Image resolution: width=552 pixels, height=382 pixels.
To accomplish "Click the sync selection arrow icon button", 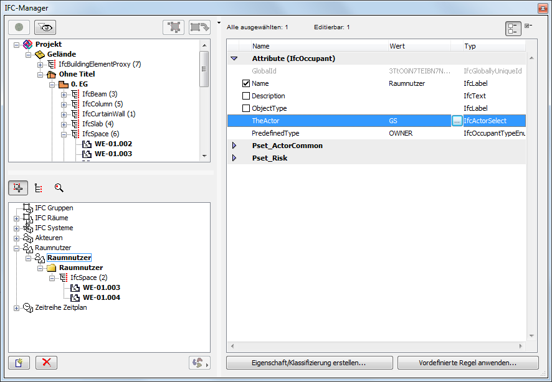I will coord(199,27).
